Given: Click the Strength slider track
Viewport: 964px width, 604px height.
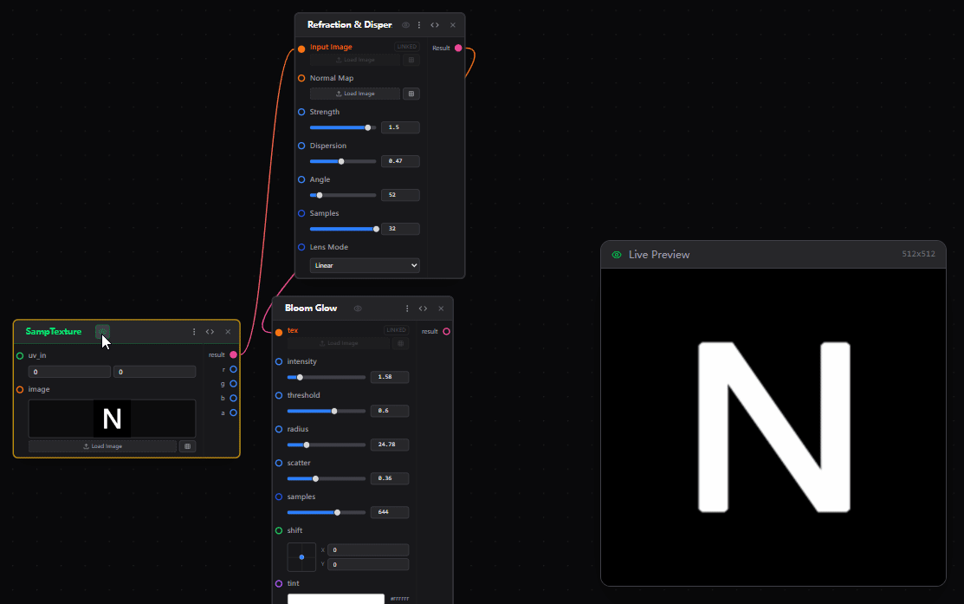Looking at the screenshot, I should pyautogui.click(x=342, y=127).
